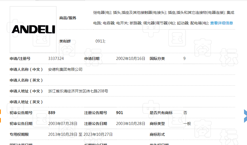Click preliminary announcement issue 889
The height and width of the screenshot is (145, 247).
point(52,113)
